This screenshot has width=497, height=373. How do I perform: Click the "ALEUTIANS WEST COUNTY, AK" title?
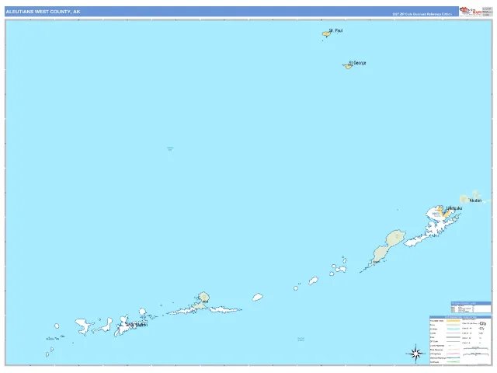point(43,12)
